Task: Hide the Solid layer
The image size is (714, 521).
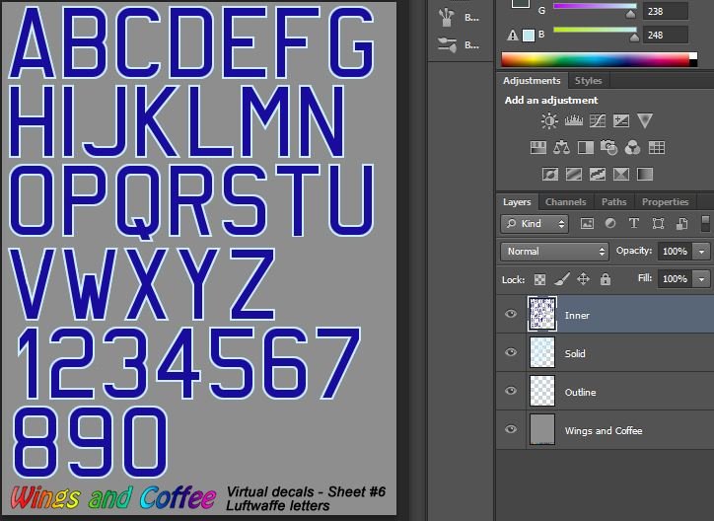Action: click(x=511, y=352)
